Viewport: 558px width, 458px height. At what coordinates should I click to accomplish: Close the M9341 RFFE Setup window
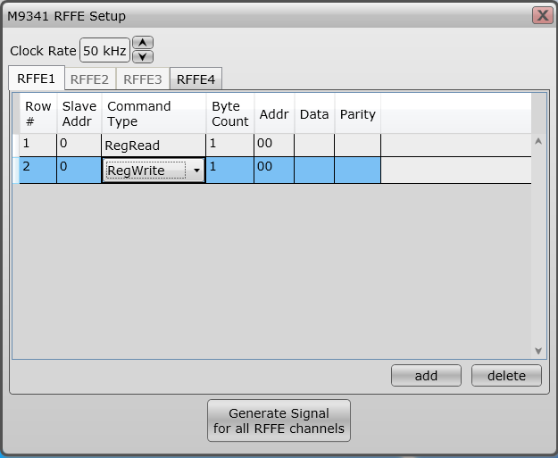pos(541,16)
